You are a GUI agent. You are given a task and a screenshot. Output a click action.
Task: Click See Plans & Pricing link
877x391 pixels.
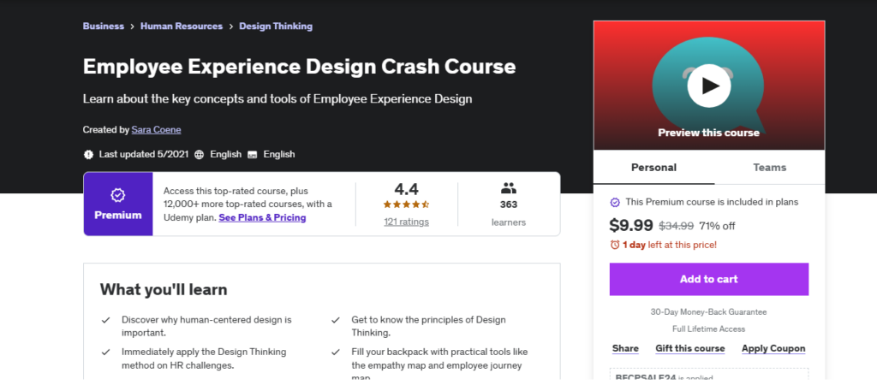(262, 218)
